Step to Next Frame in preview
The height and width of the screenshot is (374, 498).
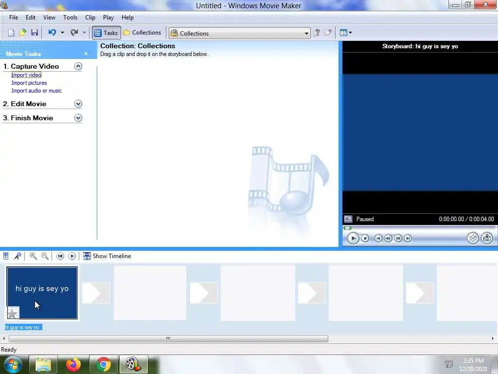(398, 238)
